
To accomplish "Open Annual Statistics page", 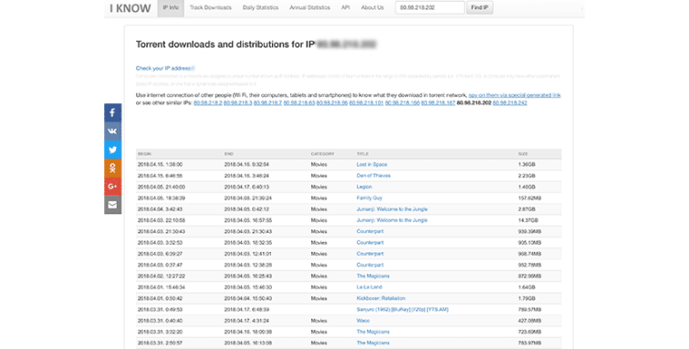I will [x=309, y=7].
